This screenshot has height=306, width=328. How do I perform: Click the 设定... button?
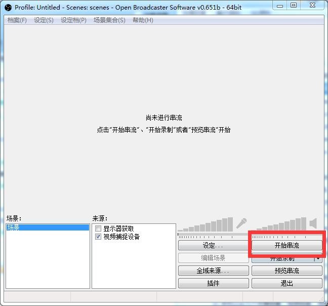tap(213, 245)
